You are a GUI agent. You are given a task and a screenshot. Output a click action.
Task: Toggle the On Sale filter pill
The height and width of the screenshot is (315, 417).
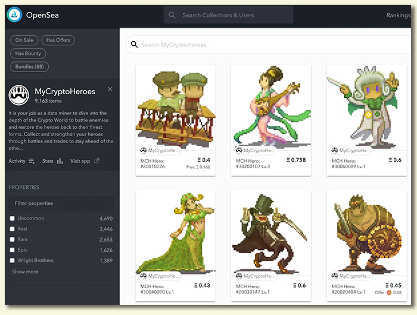[24, 40]
